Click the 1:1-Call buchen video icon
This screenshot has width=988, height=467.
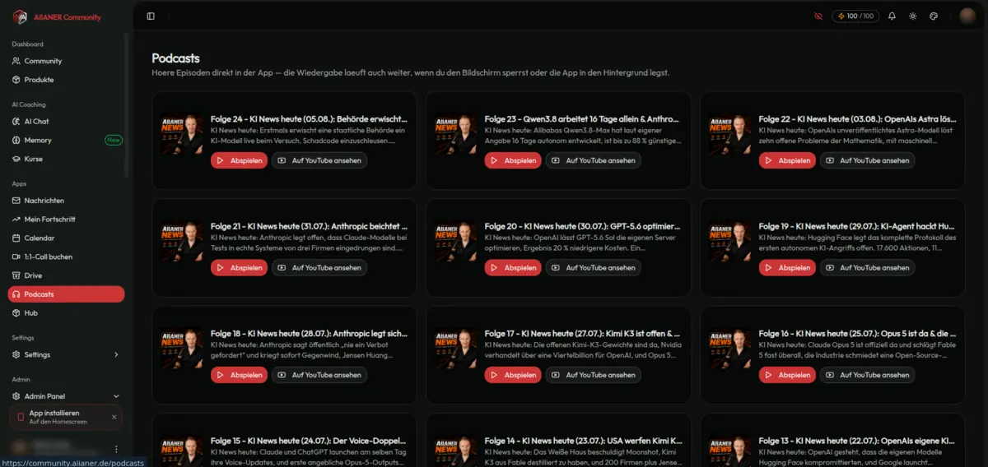[x=16, y=257]
